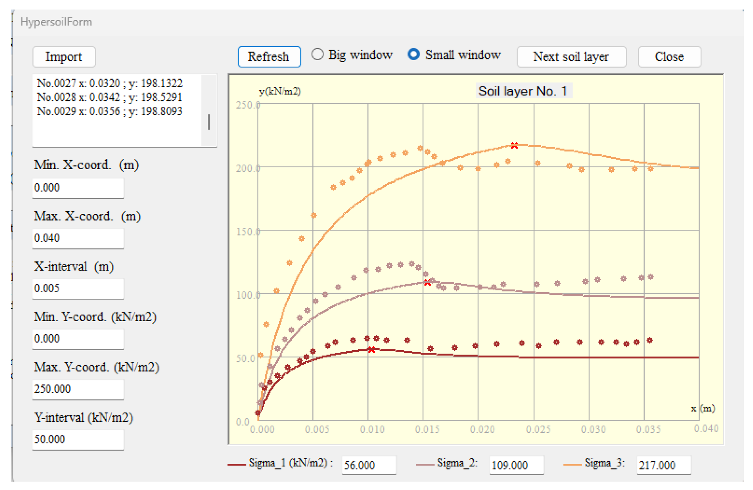The width and height of the screenshot is (753, 490).
Task: Select data row No.0028 in list
Action: point(109,97)
